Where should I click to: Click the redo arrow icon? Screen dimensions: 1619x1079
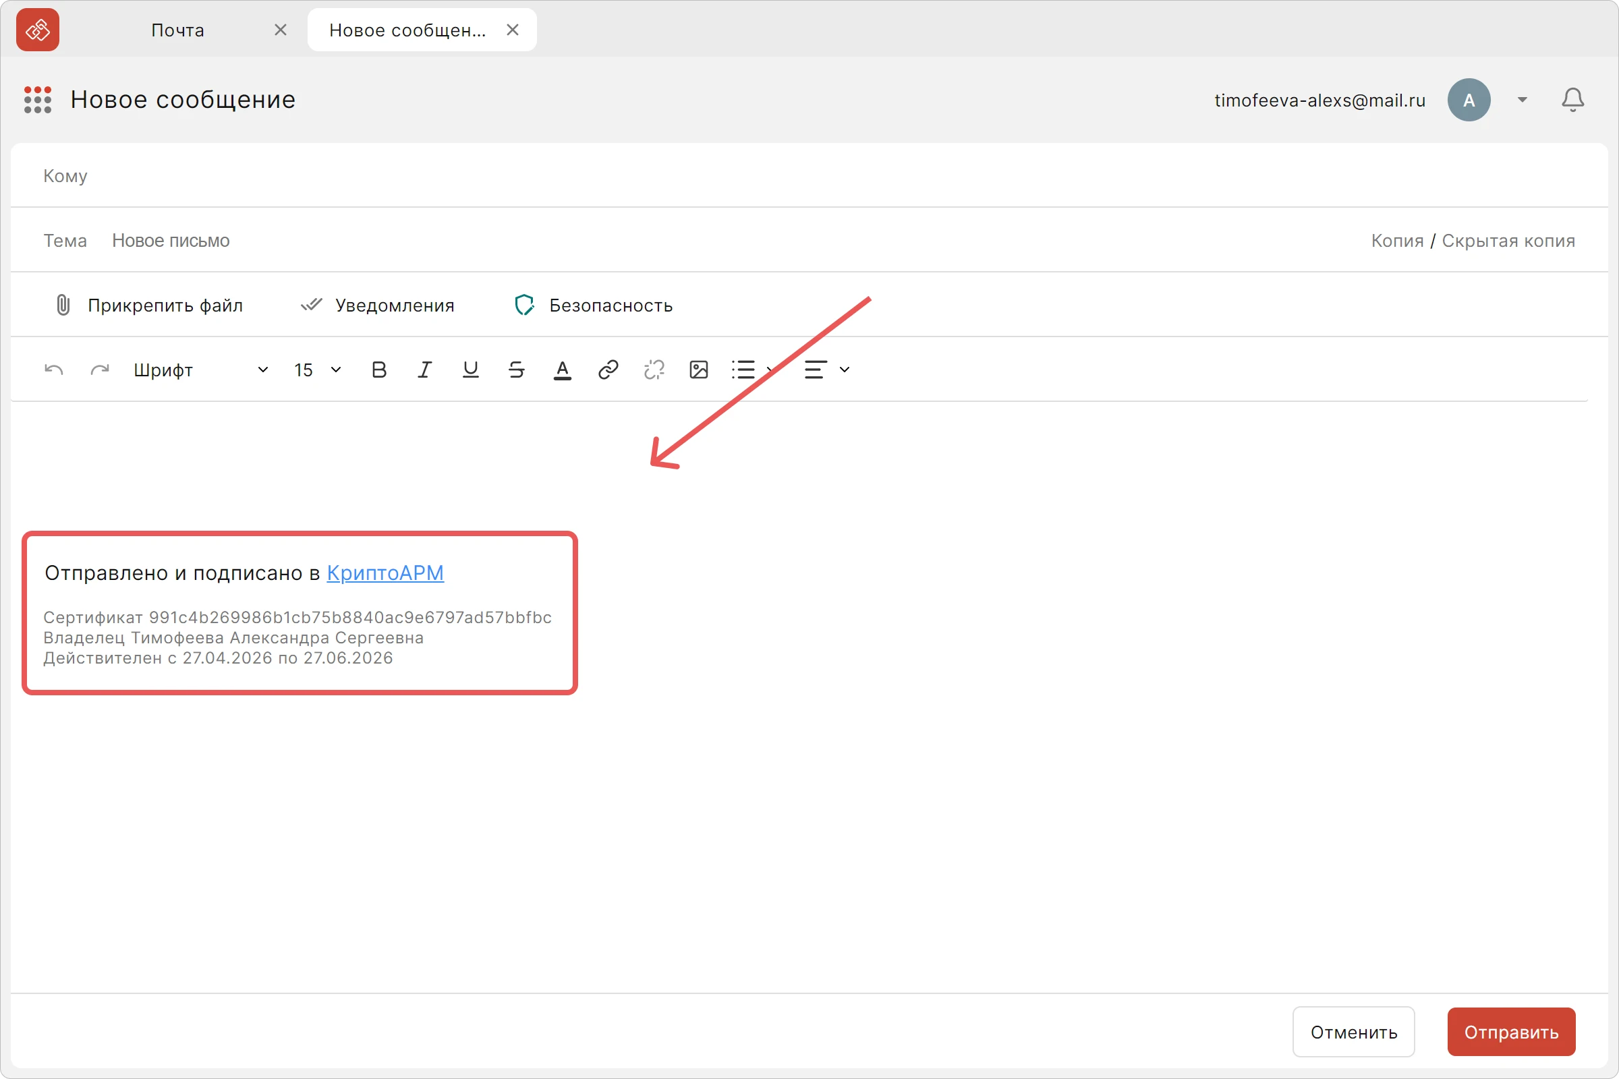point(100,370)
